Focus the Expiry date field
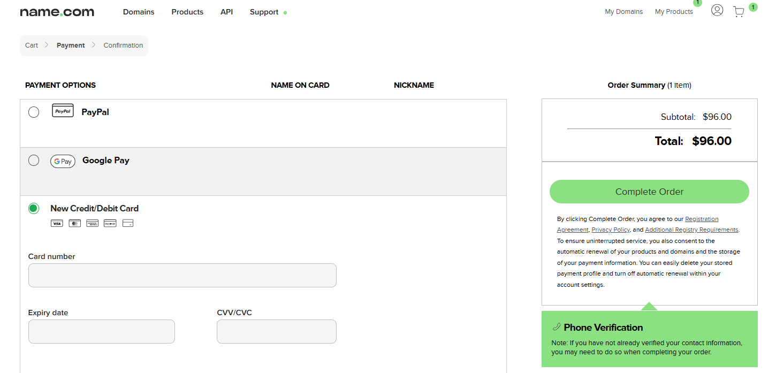The height and width of the screenshot is (373, 776). [x=102, y=331]
